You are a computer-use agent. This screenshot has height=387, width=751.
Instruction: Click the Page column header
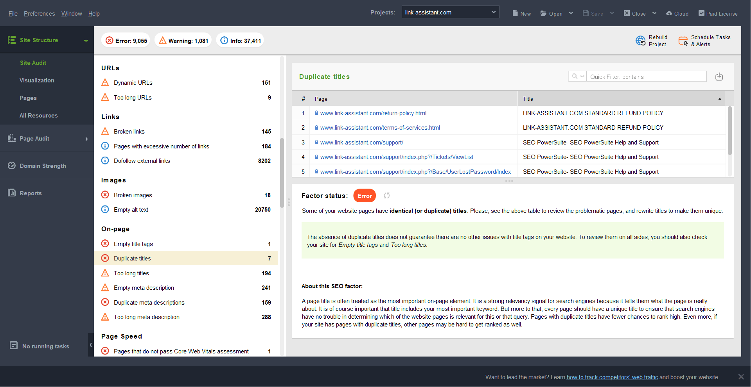[x=413, y=99]
